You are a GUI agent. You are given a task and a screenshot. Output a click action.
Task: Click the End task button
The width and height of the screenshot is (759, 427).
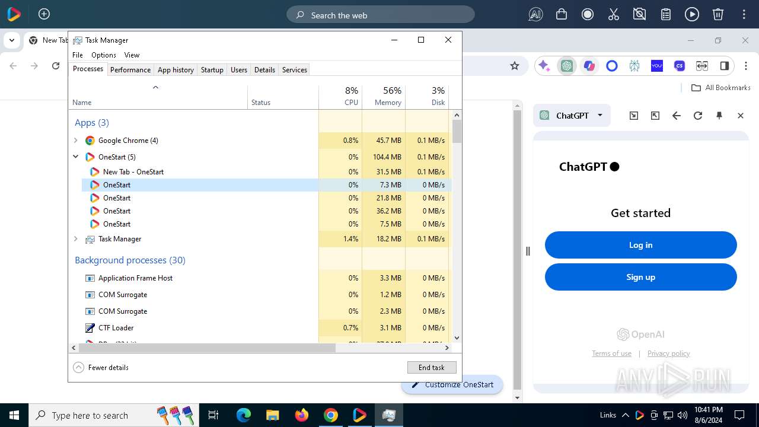click(432, 367)
